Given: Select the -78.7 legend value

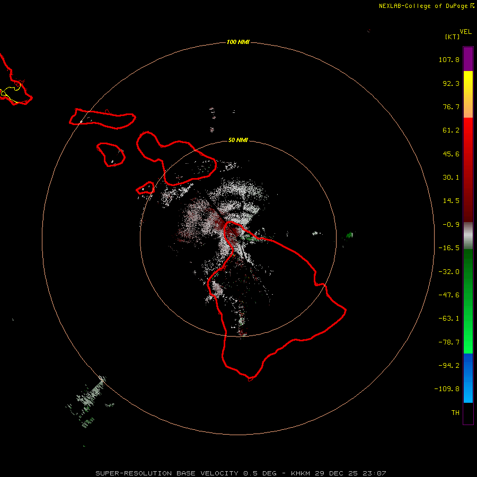Looking at the screenshot, I should (x=449, y=342).
